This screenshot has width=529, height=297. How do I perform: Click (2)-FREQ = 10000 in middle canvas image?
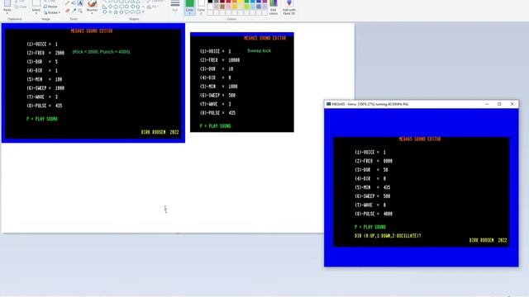[220, 60]
